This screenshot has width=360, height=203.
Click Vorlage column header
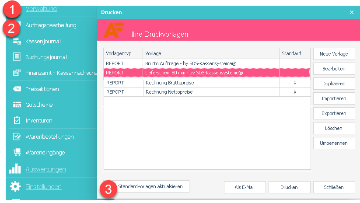pos(211,53)
